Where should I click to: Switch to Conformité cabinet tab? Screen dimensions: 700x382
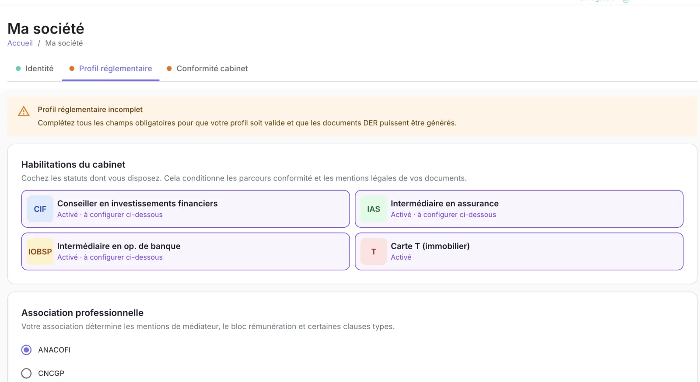coord(207,69)
